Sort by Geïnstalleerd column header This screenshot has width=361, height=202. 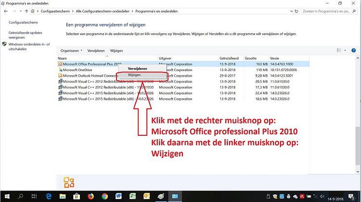click(x=231, y=59)
